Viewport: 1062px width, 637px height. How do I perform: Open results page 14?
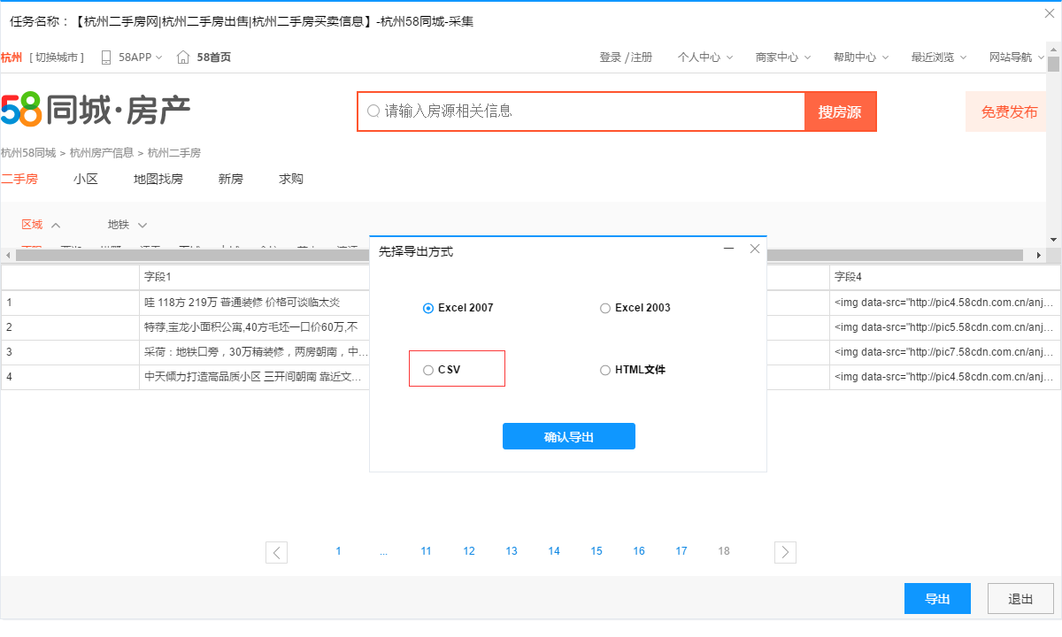tap(554, 551)
